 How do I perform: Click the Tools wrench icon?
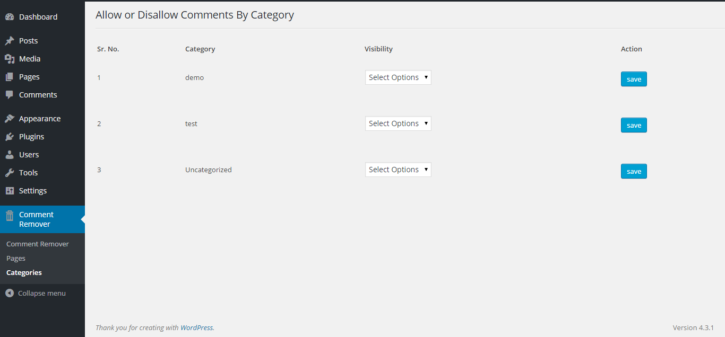tap(10, 173)
